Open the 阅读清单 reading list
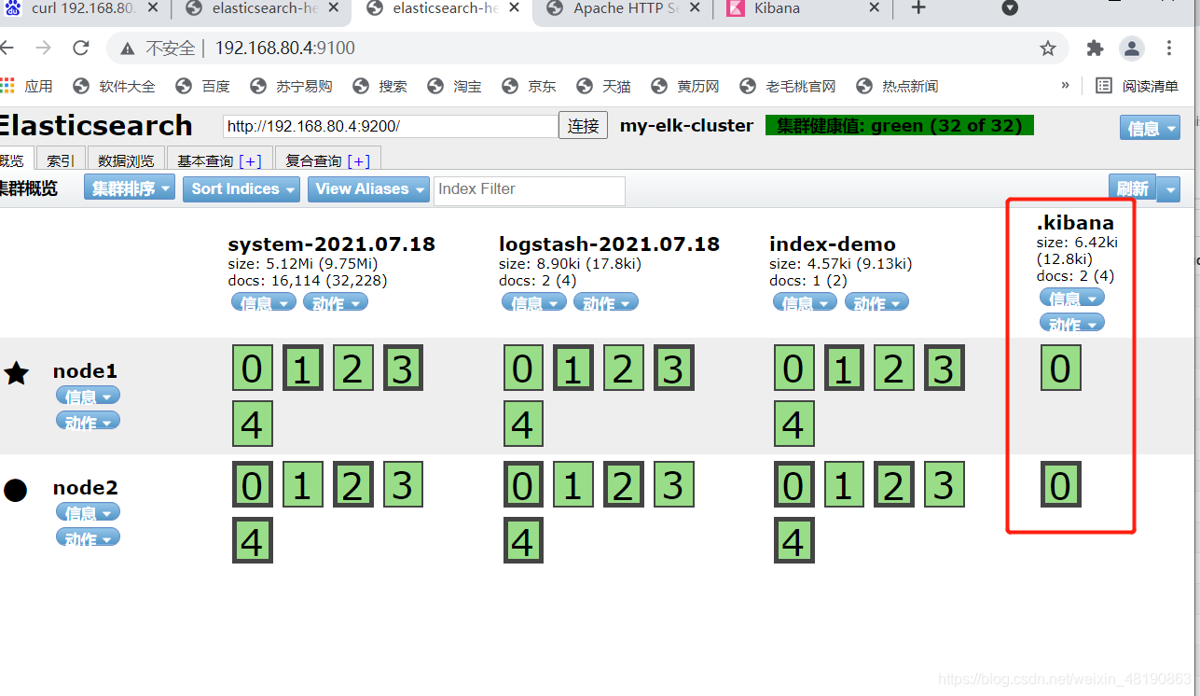1200x696 pixels. pos(1138,86)
